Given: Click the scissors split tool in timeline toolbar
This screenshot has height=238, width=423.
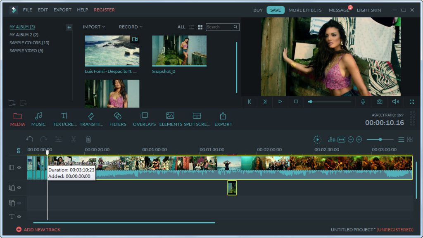Looking at the screenshot, I should [x=73, y=140].
